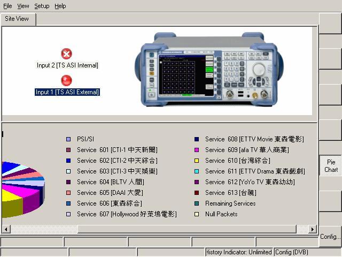Click the PSI/SI legend color swatch
342x257 pixels.
[x=68, y=139]
